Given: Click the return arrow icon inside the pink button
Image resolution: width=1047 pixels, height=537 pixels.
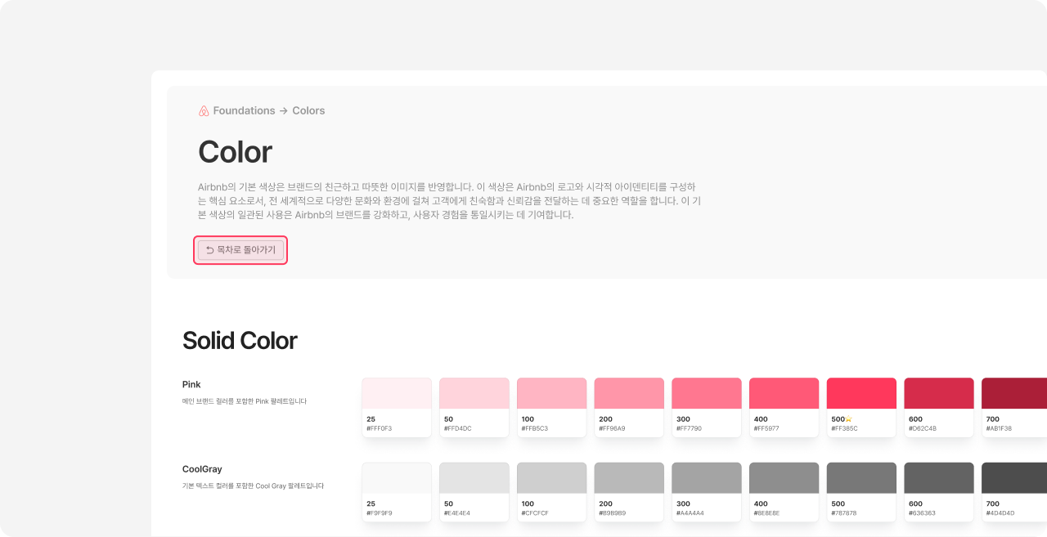Looking at the screenshot, I should tap(210, 250).
